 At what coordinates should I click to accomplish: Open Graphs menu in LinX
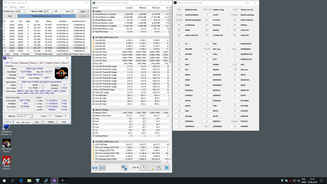pyautogui.click(x=22, y=7)
